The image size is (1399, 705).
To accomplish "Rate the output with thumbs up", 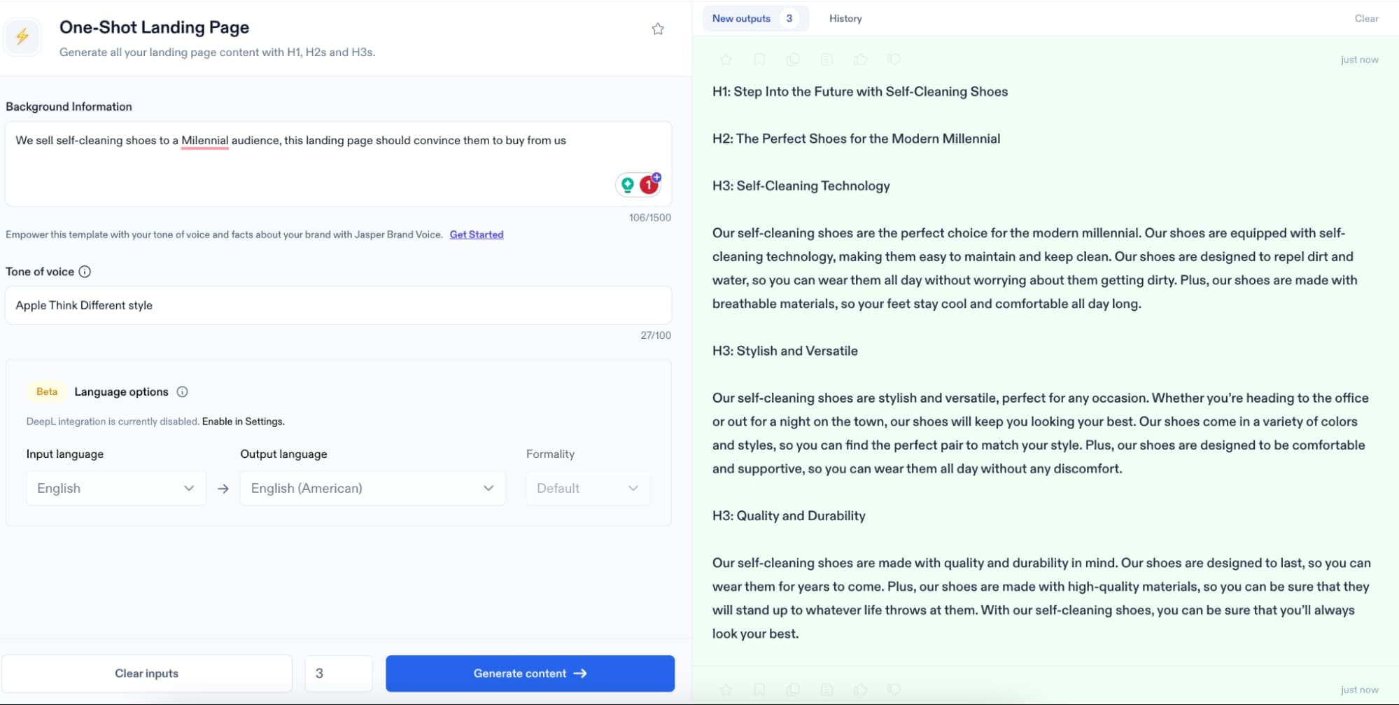I will (860, 60).
